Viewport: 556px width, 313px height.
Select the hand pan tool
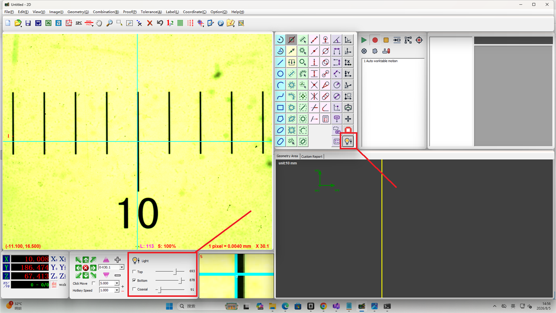pos(99,23)
